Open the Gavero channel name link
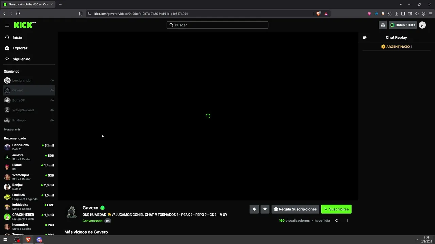 [x=90, y=208]
